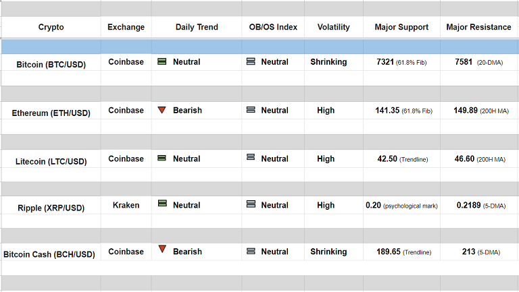
Task: Click Ethereum's gray OB/OS Index neutral icon
Action: [251, 110]
